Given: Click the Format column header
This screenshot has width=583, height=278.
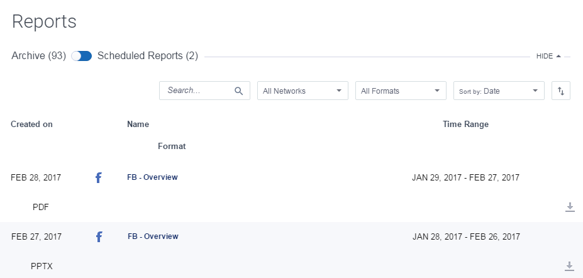Looking at the screenshot, I should point(172,146).
